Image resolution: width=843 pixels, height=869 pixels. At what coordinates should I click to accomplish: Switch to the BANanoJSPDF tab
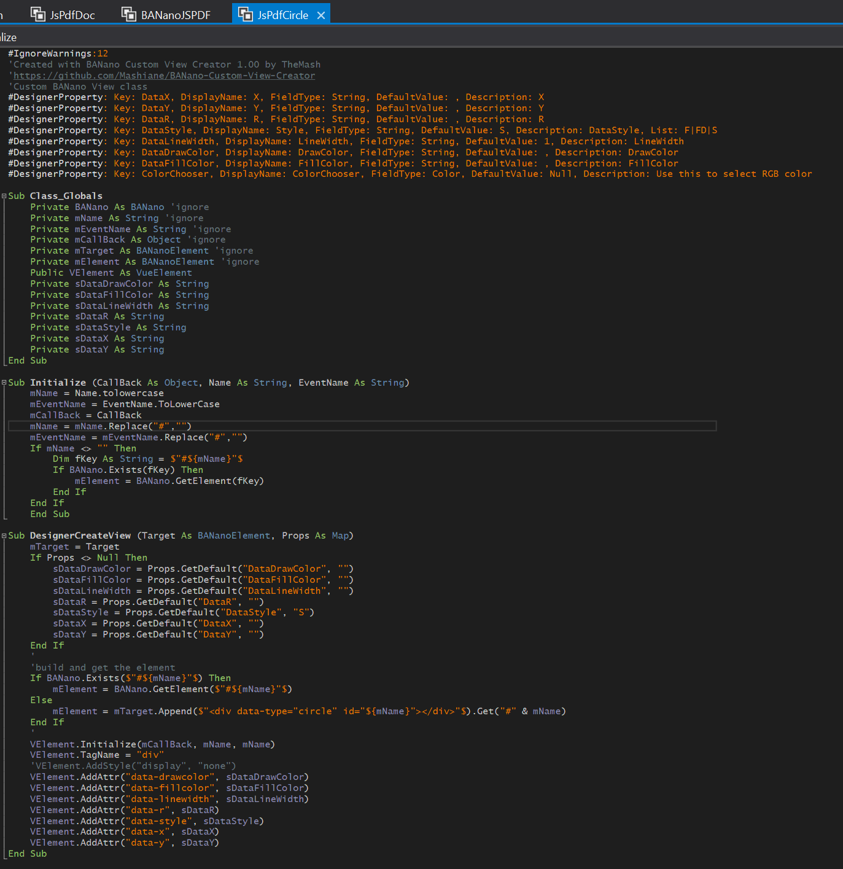pyautogui.click(x=175, y=15)
